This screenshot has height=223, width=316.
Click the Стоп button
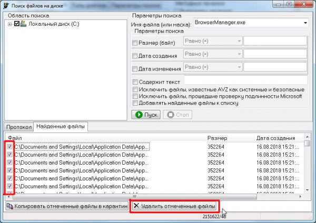(178, 115)
